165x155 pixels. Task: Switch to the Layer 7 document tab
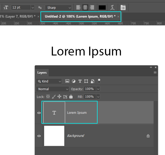[18, 17]
